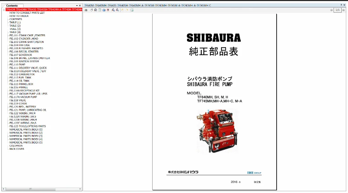Open FIG.123 TOOLS, OPTIONS PARTS
Screen dimensions: 348x193
click(27, 126)
